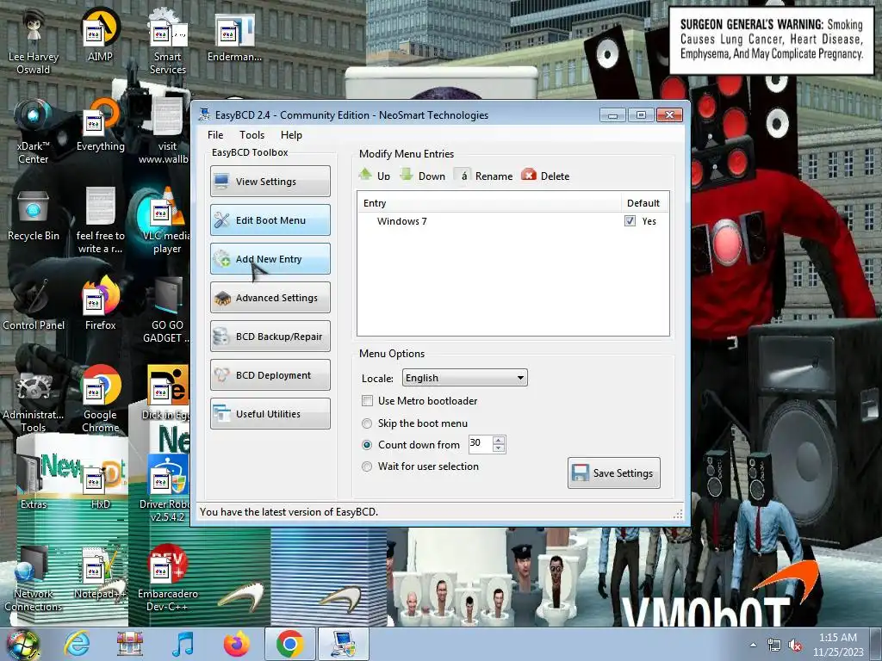Open Smart Services desktop shortcut

click(167, 42)
